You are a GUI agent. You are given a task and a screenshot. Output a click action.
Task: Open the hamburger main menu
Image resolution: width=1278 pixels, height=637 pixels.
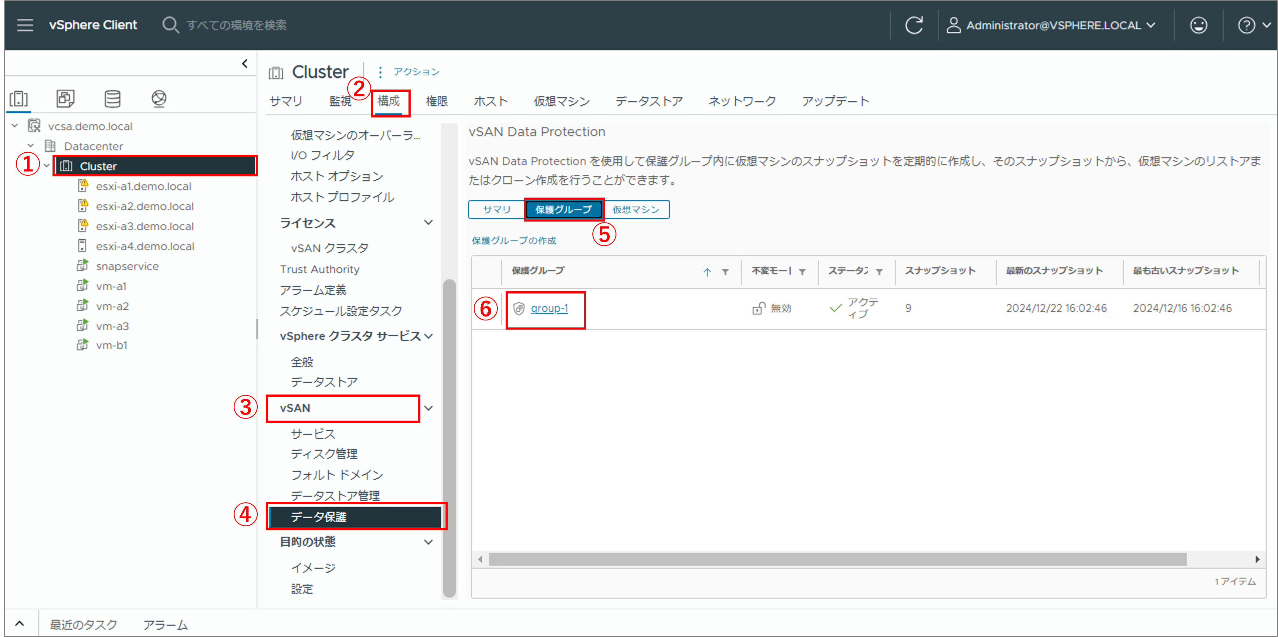pos(25,25)
